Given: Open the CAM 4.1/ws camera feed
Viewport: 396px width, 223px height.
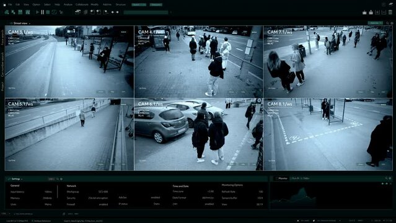Looking at the screenshot, I should click(x=198, y=61).
